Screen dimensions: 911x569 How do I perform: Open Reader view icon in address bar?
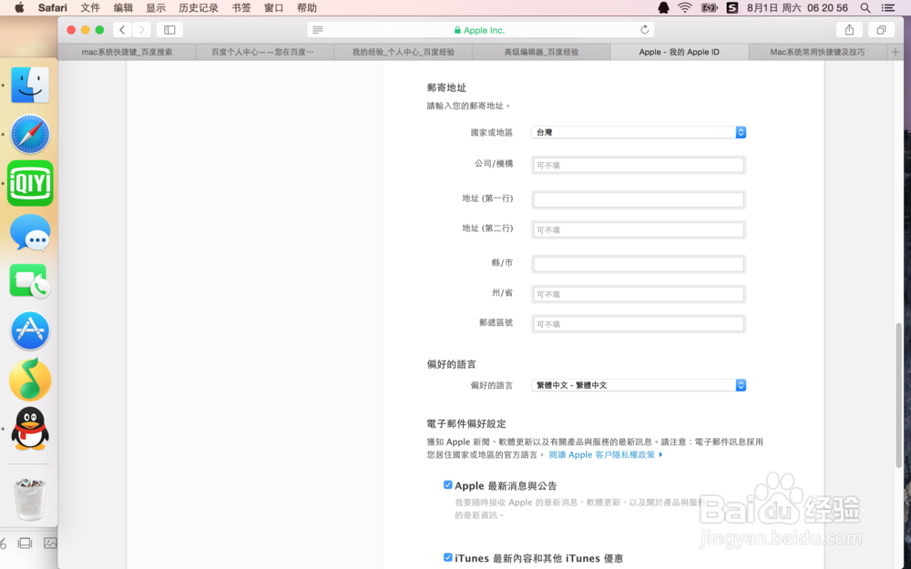click(317, 30)
